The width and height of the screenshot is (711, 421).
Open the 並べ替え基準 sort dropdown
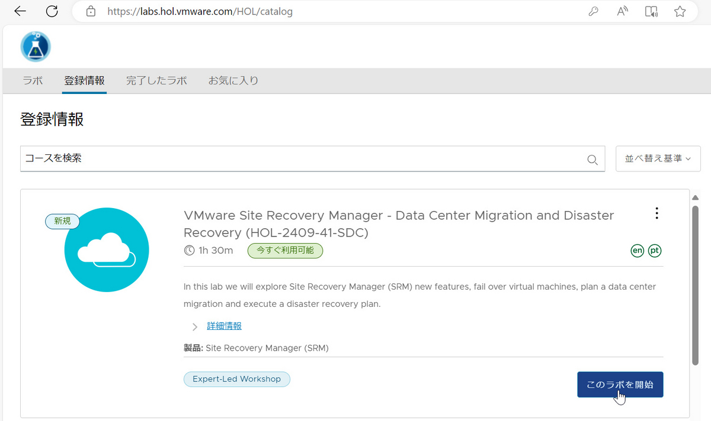(x=658, y=158)
